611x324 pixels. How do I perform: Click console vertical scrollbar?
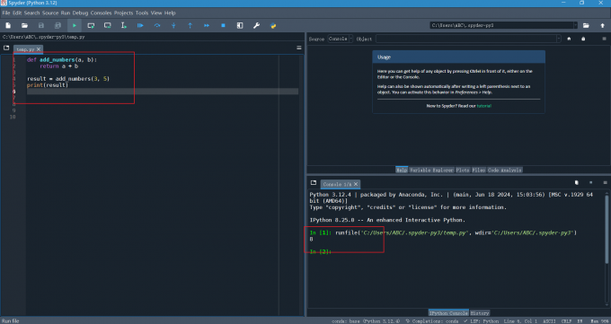tap(607, 230)
